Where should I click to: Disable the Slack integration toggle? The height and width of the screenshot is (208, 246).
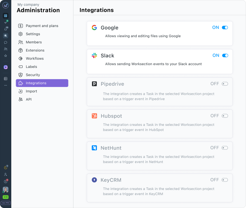tap(225, 56)
